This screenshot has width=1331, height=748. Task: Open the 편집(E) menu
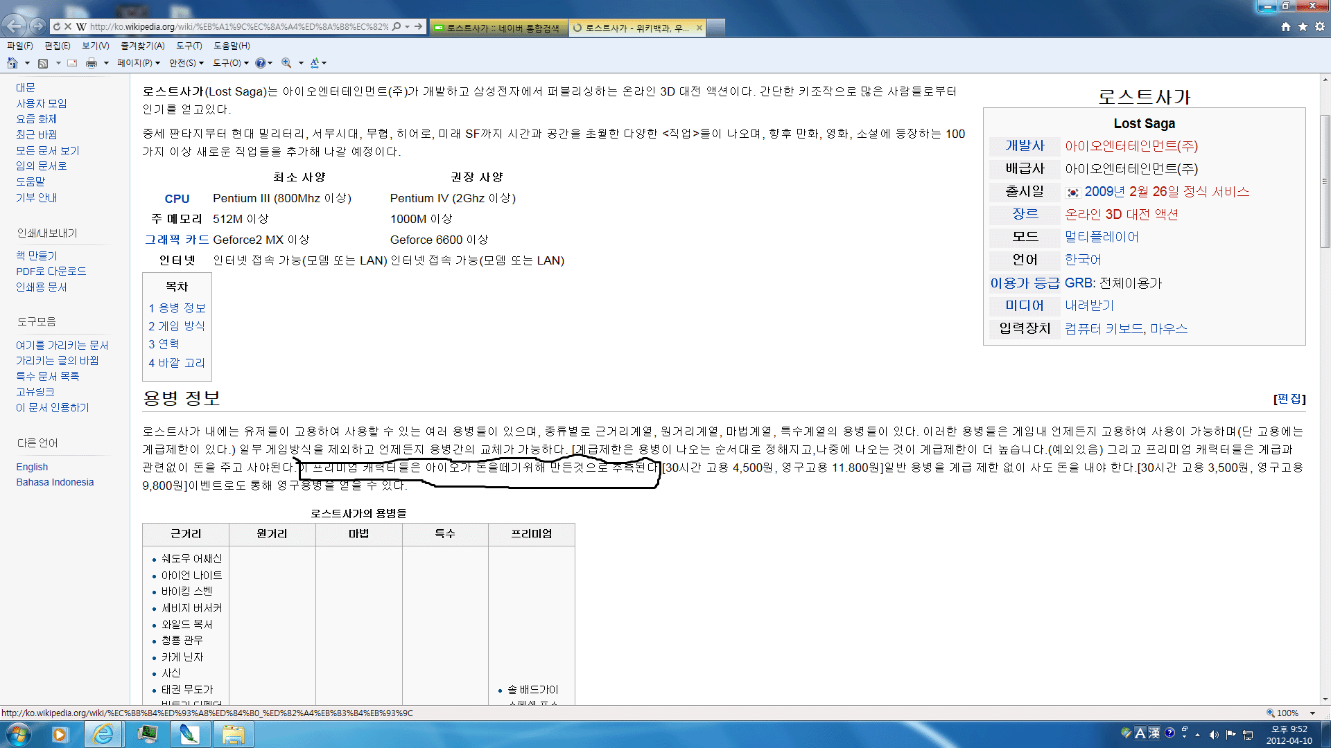pyautogui.click(x=58, y=46)
